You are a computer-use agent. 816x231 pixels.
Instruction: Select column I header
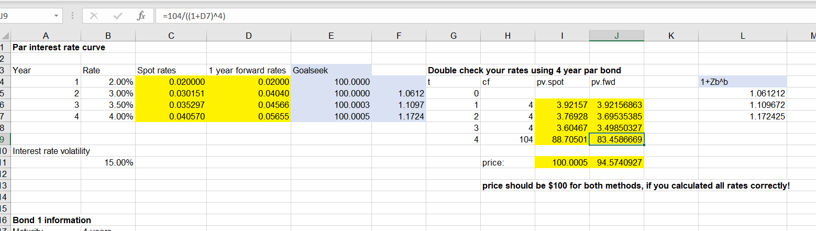coord(562,36)
